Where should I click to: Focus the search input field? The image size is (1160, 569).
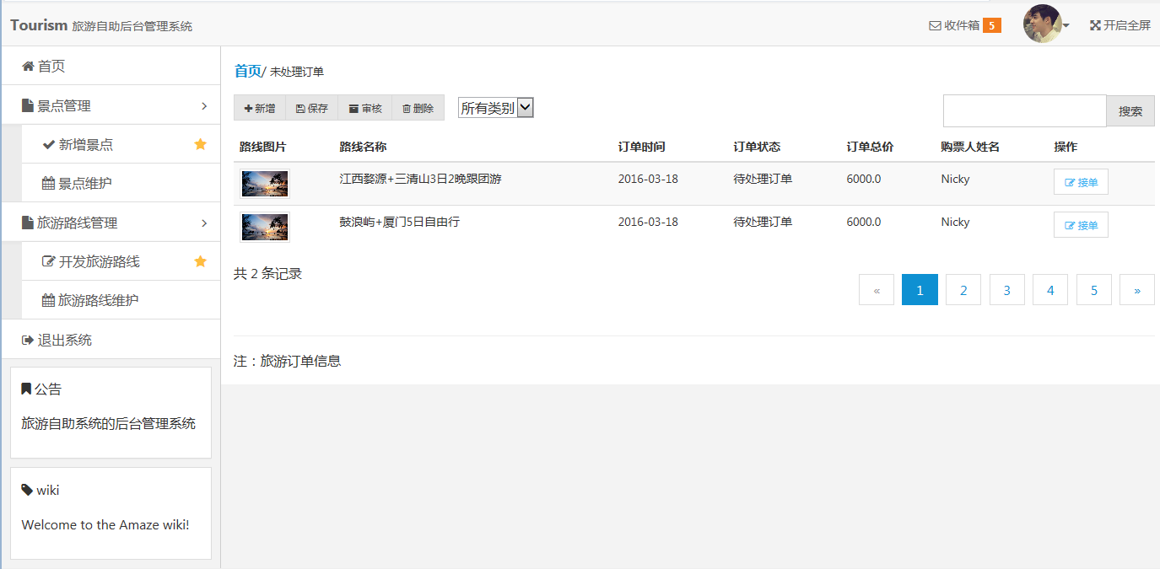[x=1024, y=110]
